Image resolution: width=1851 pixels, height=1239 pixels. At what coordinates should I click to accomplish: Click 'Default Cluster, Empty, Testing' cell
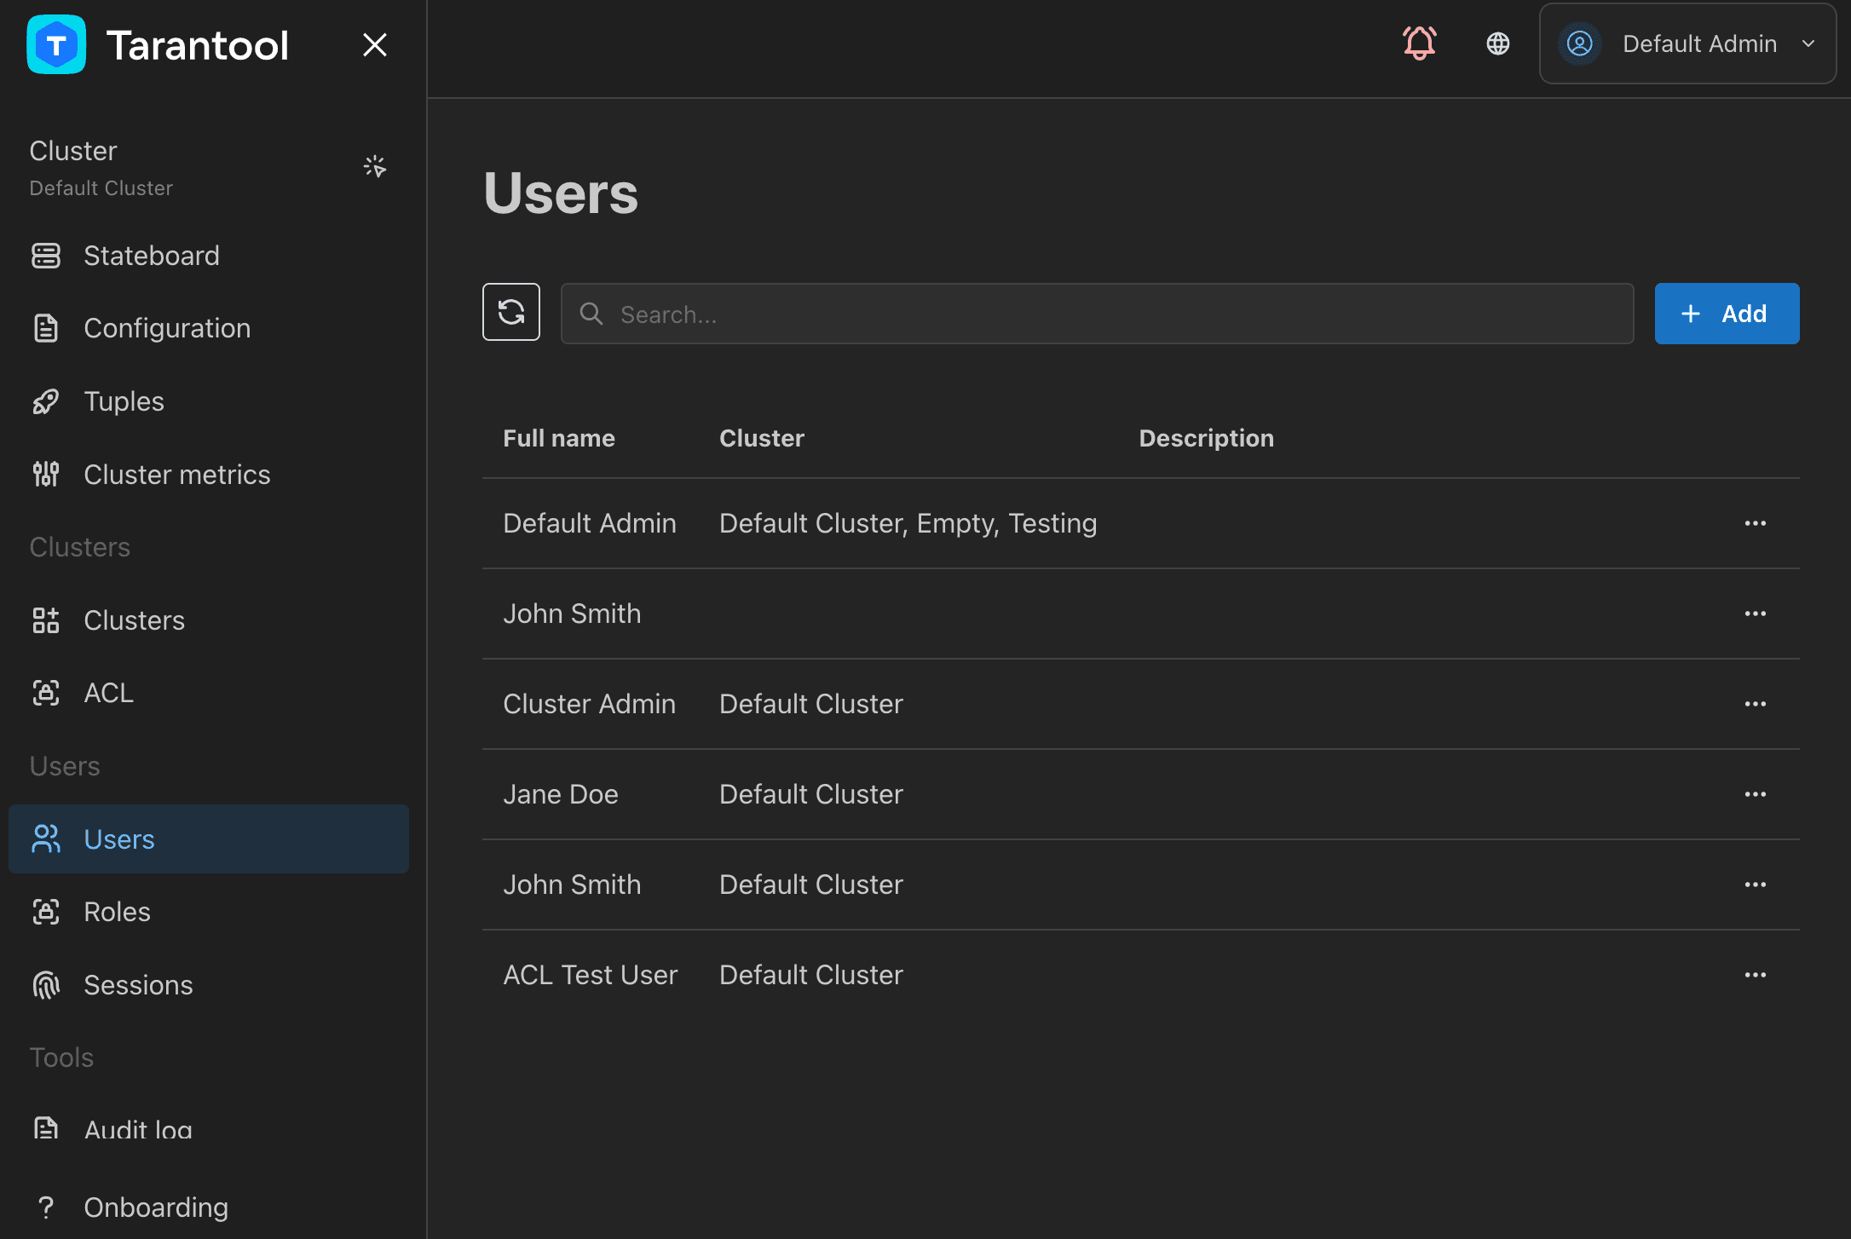908,523
